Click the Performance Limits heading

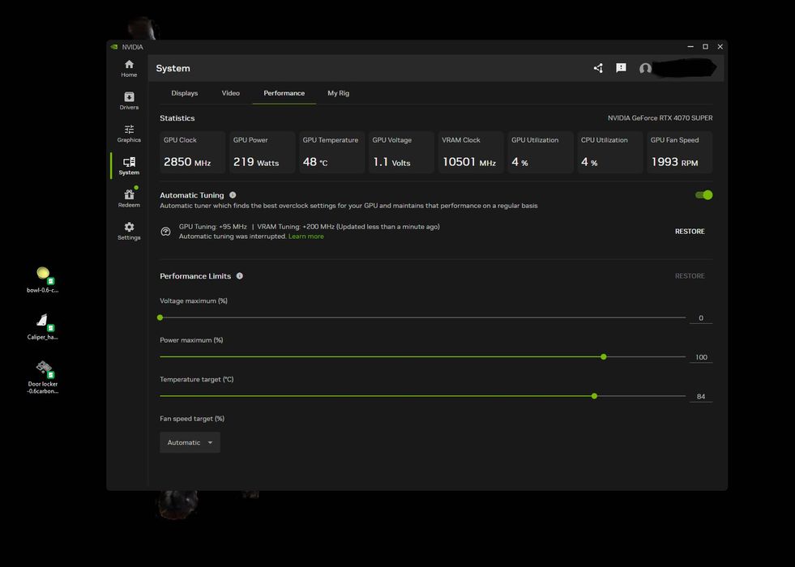click(195, 276)
